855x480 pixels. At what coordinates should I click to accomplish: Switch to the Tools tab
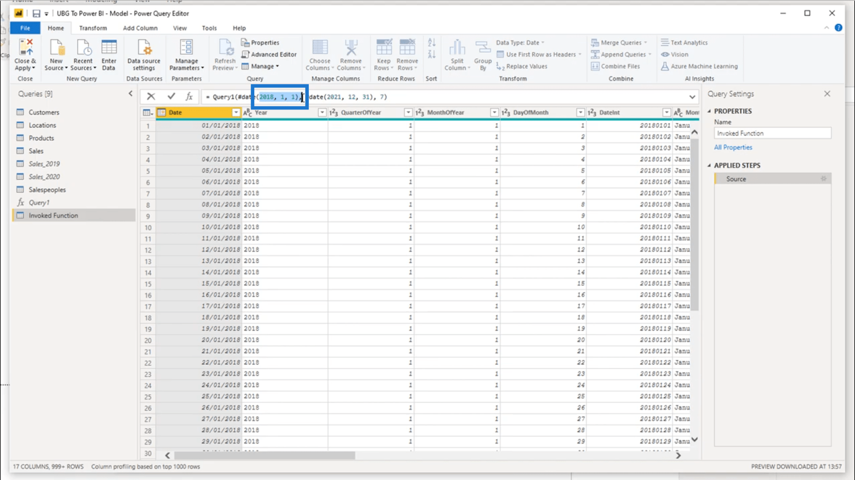pyautogui.click(x=209, y=28)
